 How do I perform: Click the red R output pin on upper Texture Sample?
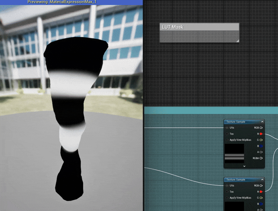click(x=261, y=134)
